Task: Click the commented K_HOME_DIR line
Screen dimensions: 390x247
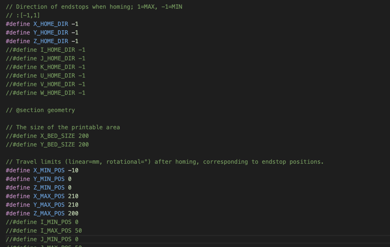Action: [46, 67]
